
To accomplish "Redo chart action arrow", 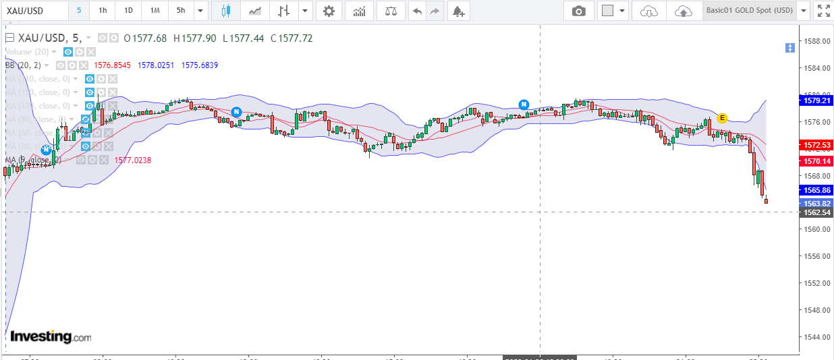I will coord(435,11).
